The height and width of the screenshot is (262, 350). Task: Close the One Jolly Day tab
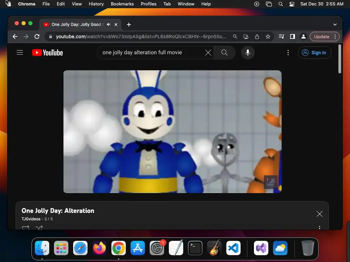pos(116,25)
